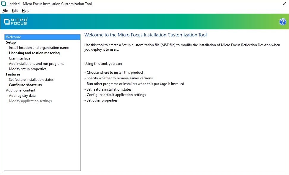Go to the User interface page

pos(20,58)
